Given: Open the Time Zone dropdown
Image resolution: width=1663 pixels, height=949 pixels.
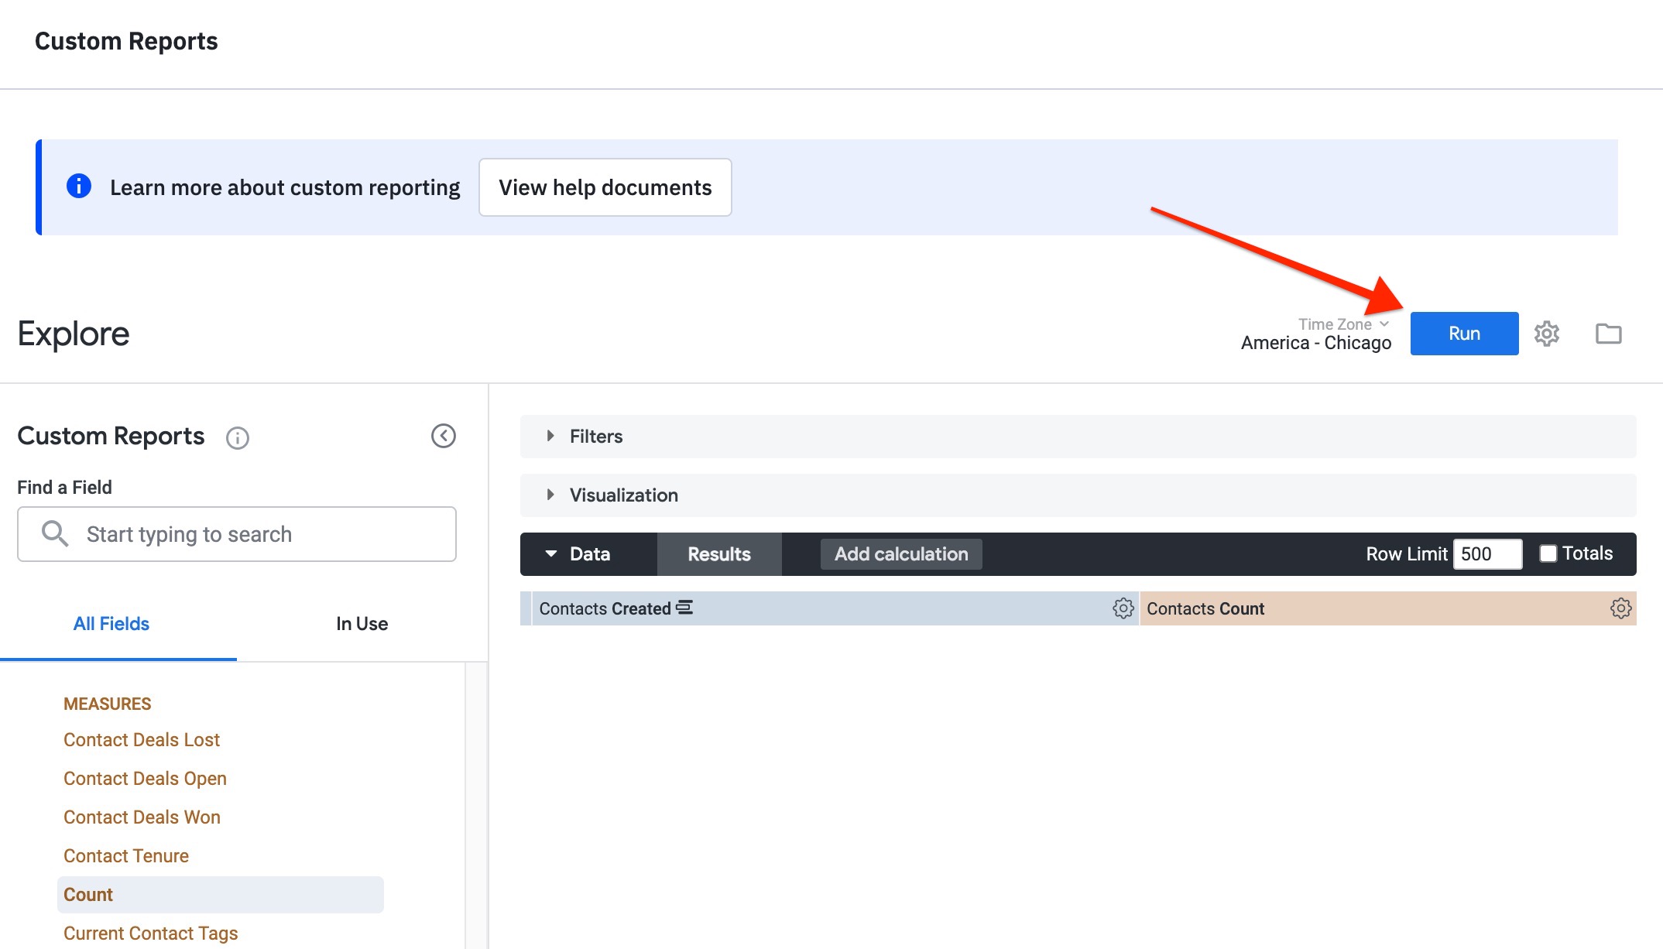Looking at the screenshot, I should [x=1343, y=324].
